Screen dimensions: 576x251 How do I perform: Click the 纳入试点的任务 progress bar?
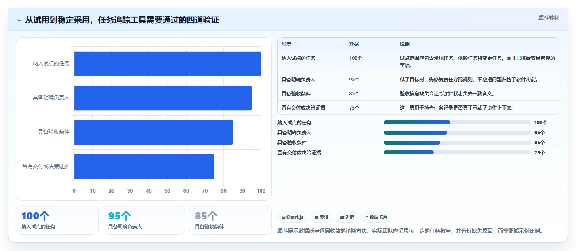[x=457, y=122]
